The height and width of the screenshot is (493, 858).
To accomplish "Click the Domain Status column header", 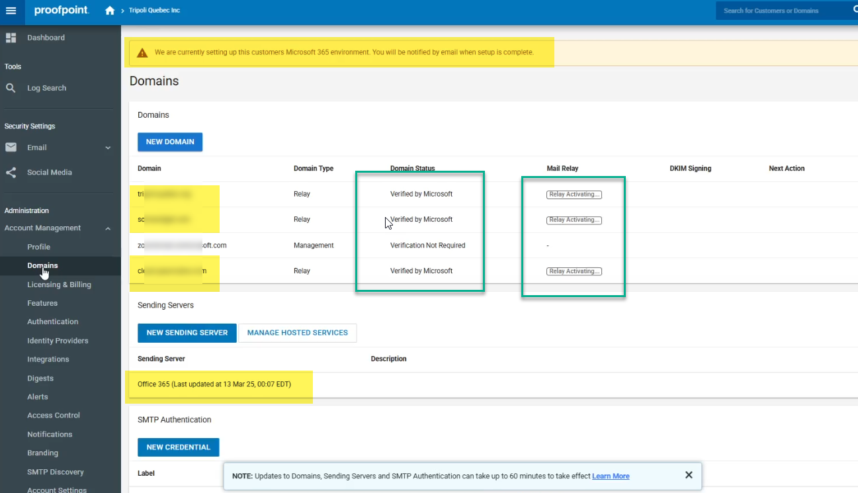I will (412, 169).
